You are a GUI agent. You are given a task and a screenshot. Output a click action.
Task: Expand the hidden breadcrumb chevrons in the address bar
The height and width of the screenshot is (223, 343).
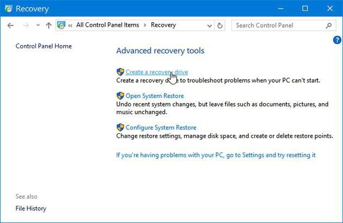pos(70,26)
